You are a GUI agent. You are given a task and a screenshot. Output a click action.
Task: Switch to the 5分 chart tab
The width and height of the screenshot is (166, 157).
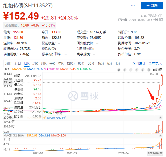coord(110,63)
